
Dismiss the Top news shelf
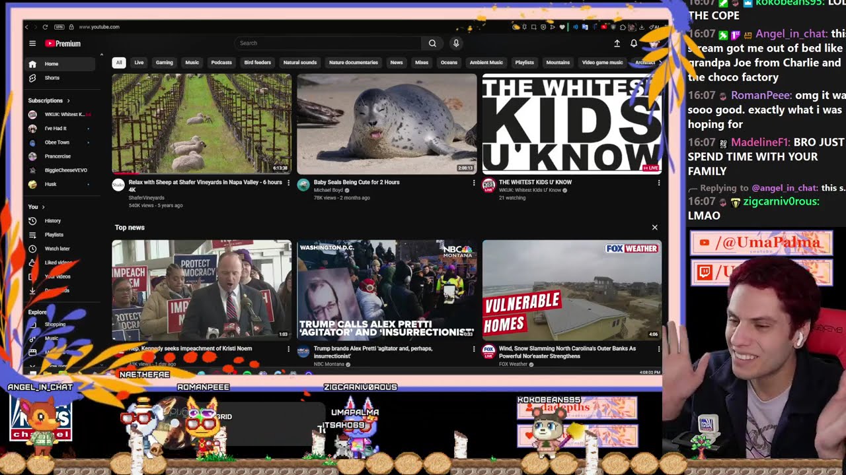654,228
